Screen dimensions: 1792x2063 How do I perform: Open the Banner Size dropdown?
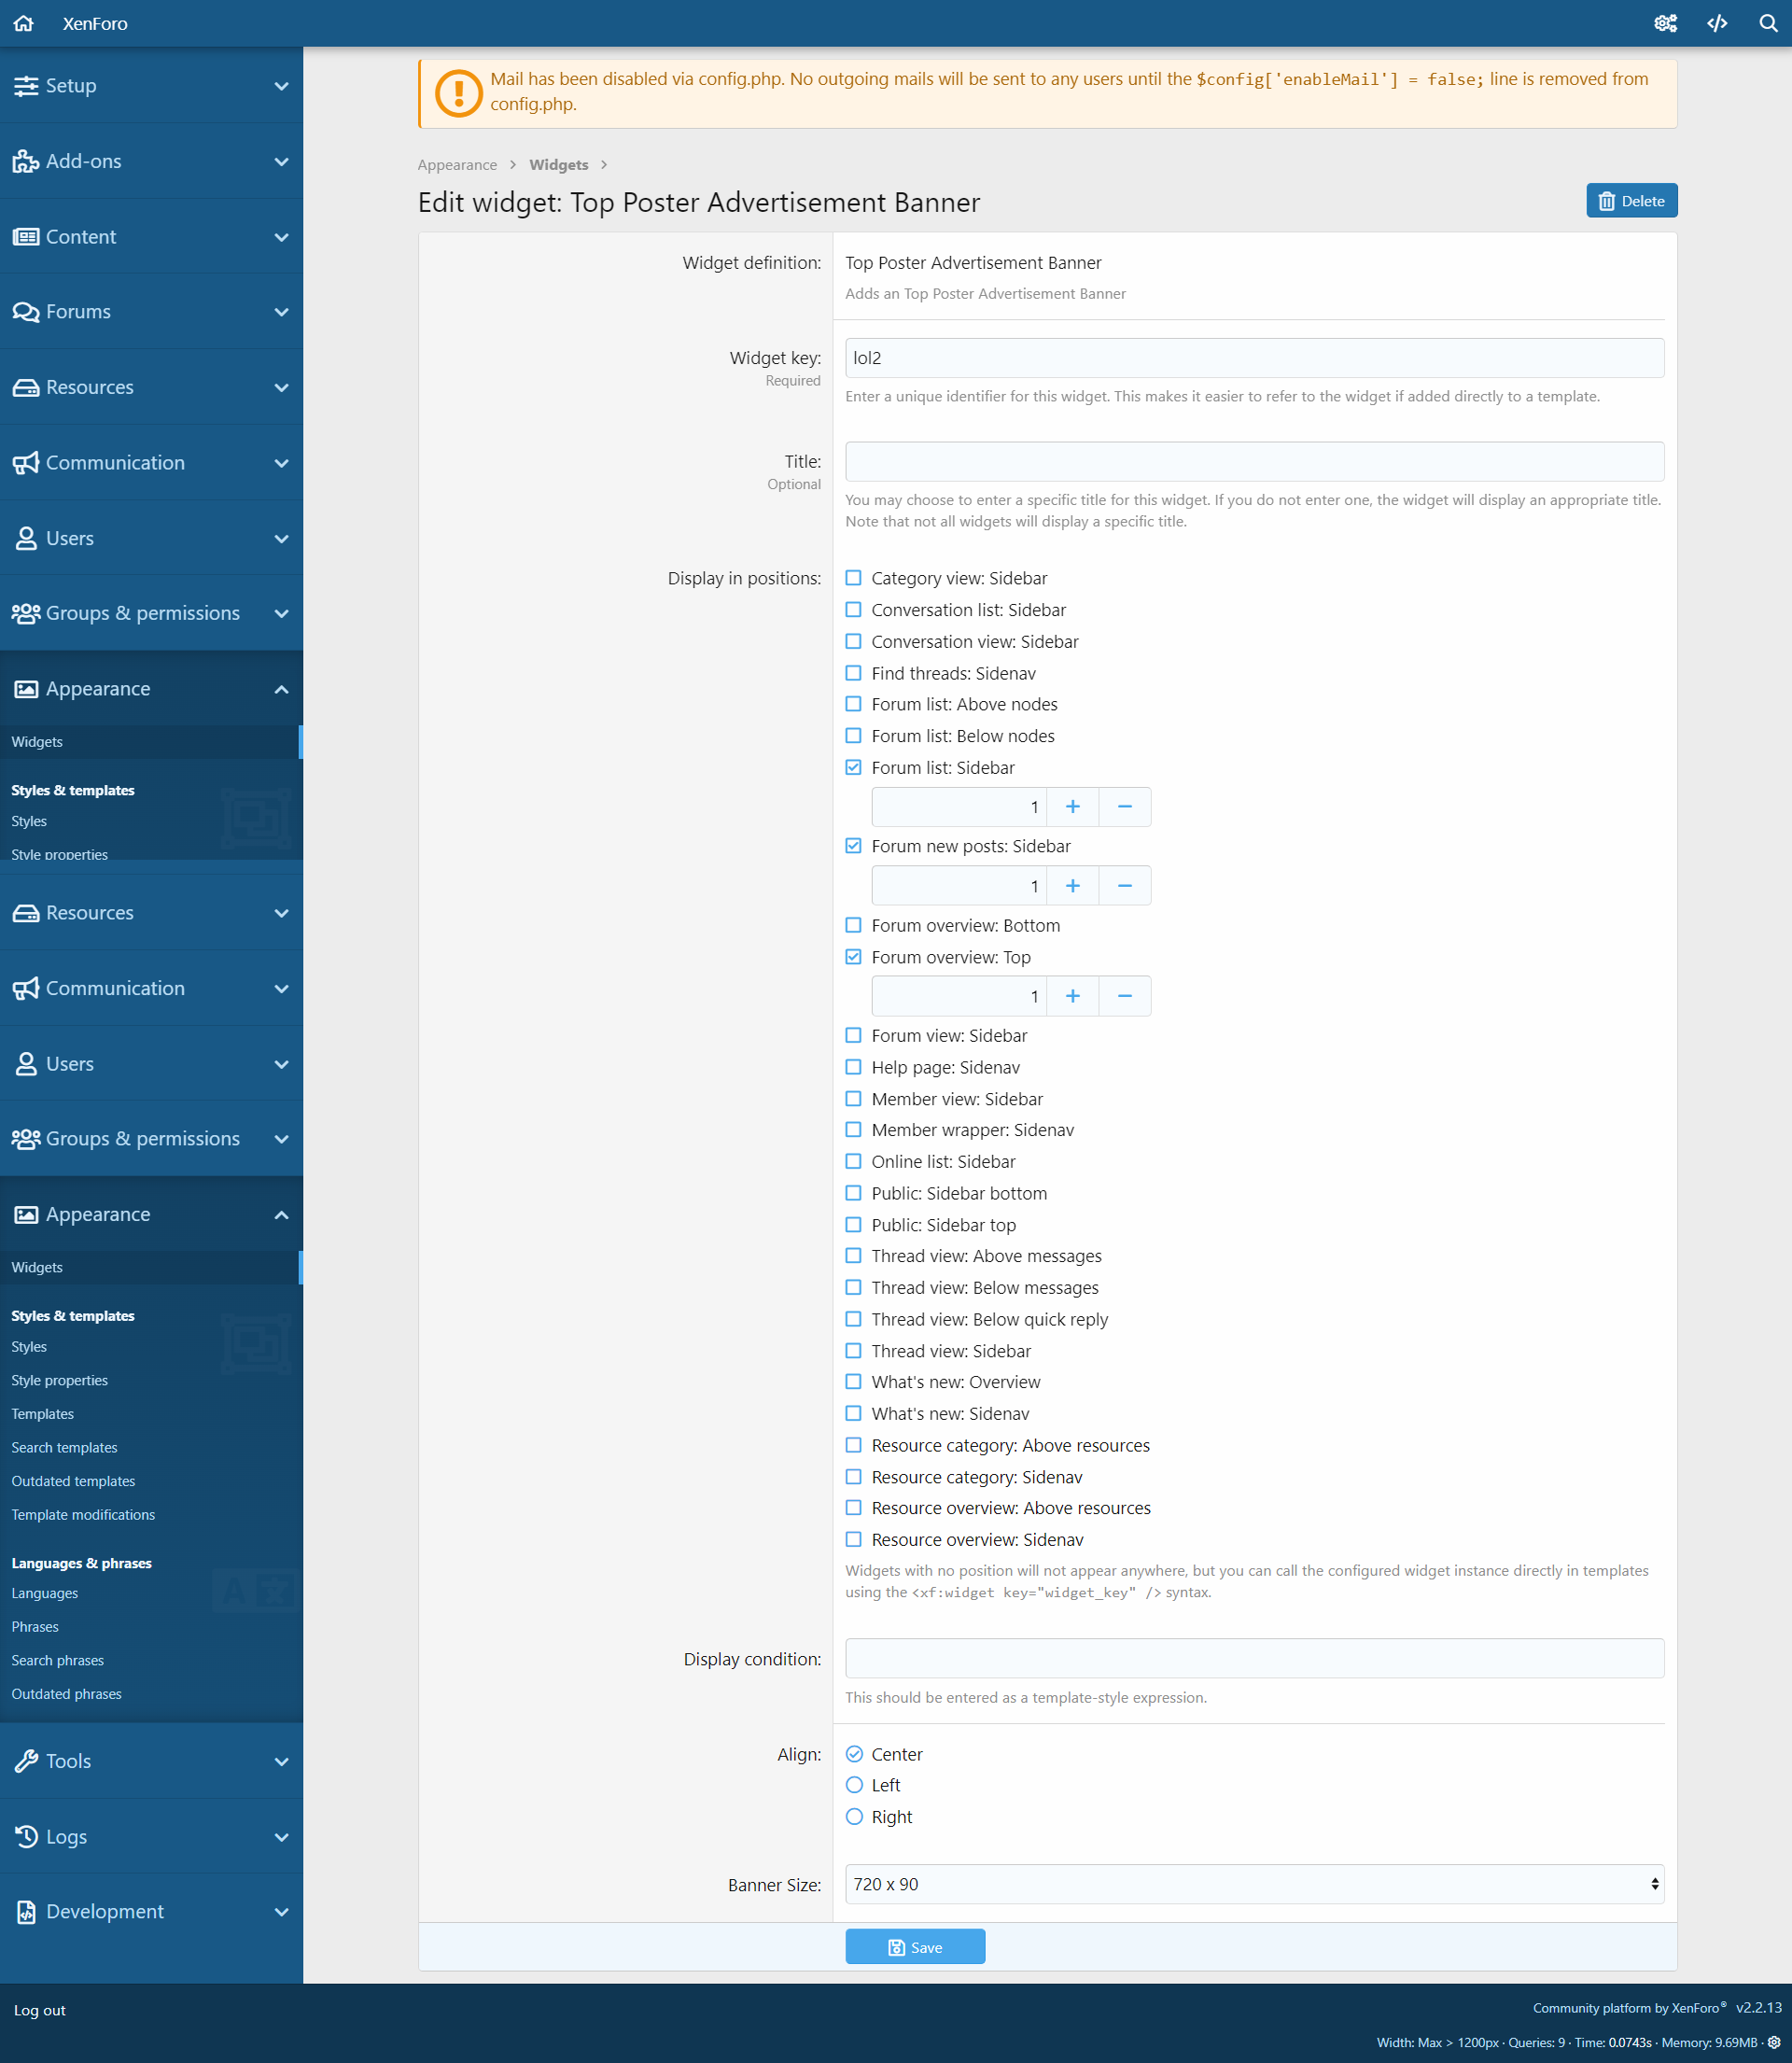coord(1254,1884)
